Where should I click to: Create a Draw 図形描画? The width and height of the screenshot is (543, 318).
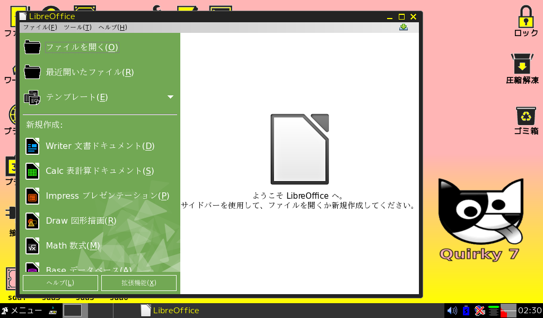point(81,221)
